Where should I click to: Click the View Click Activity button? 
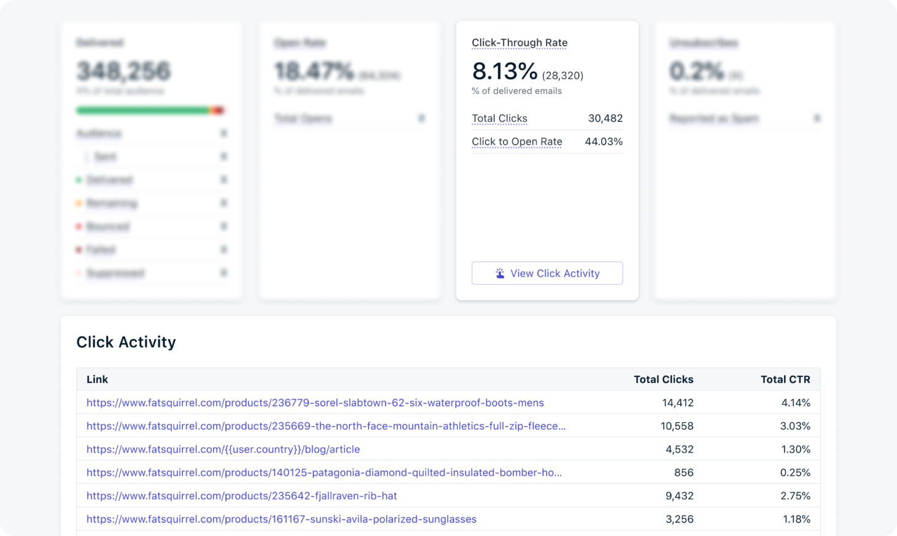pos(547,273)
